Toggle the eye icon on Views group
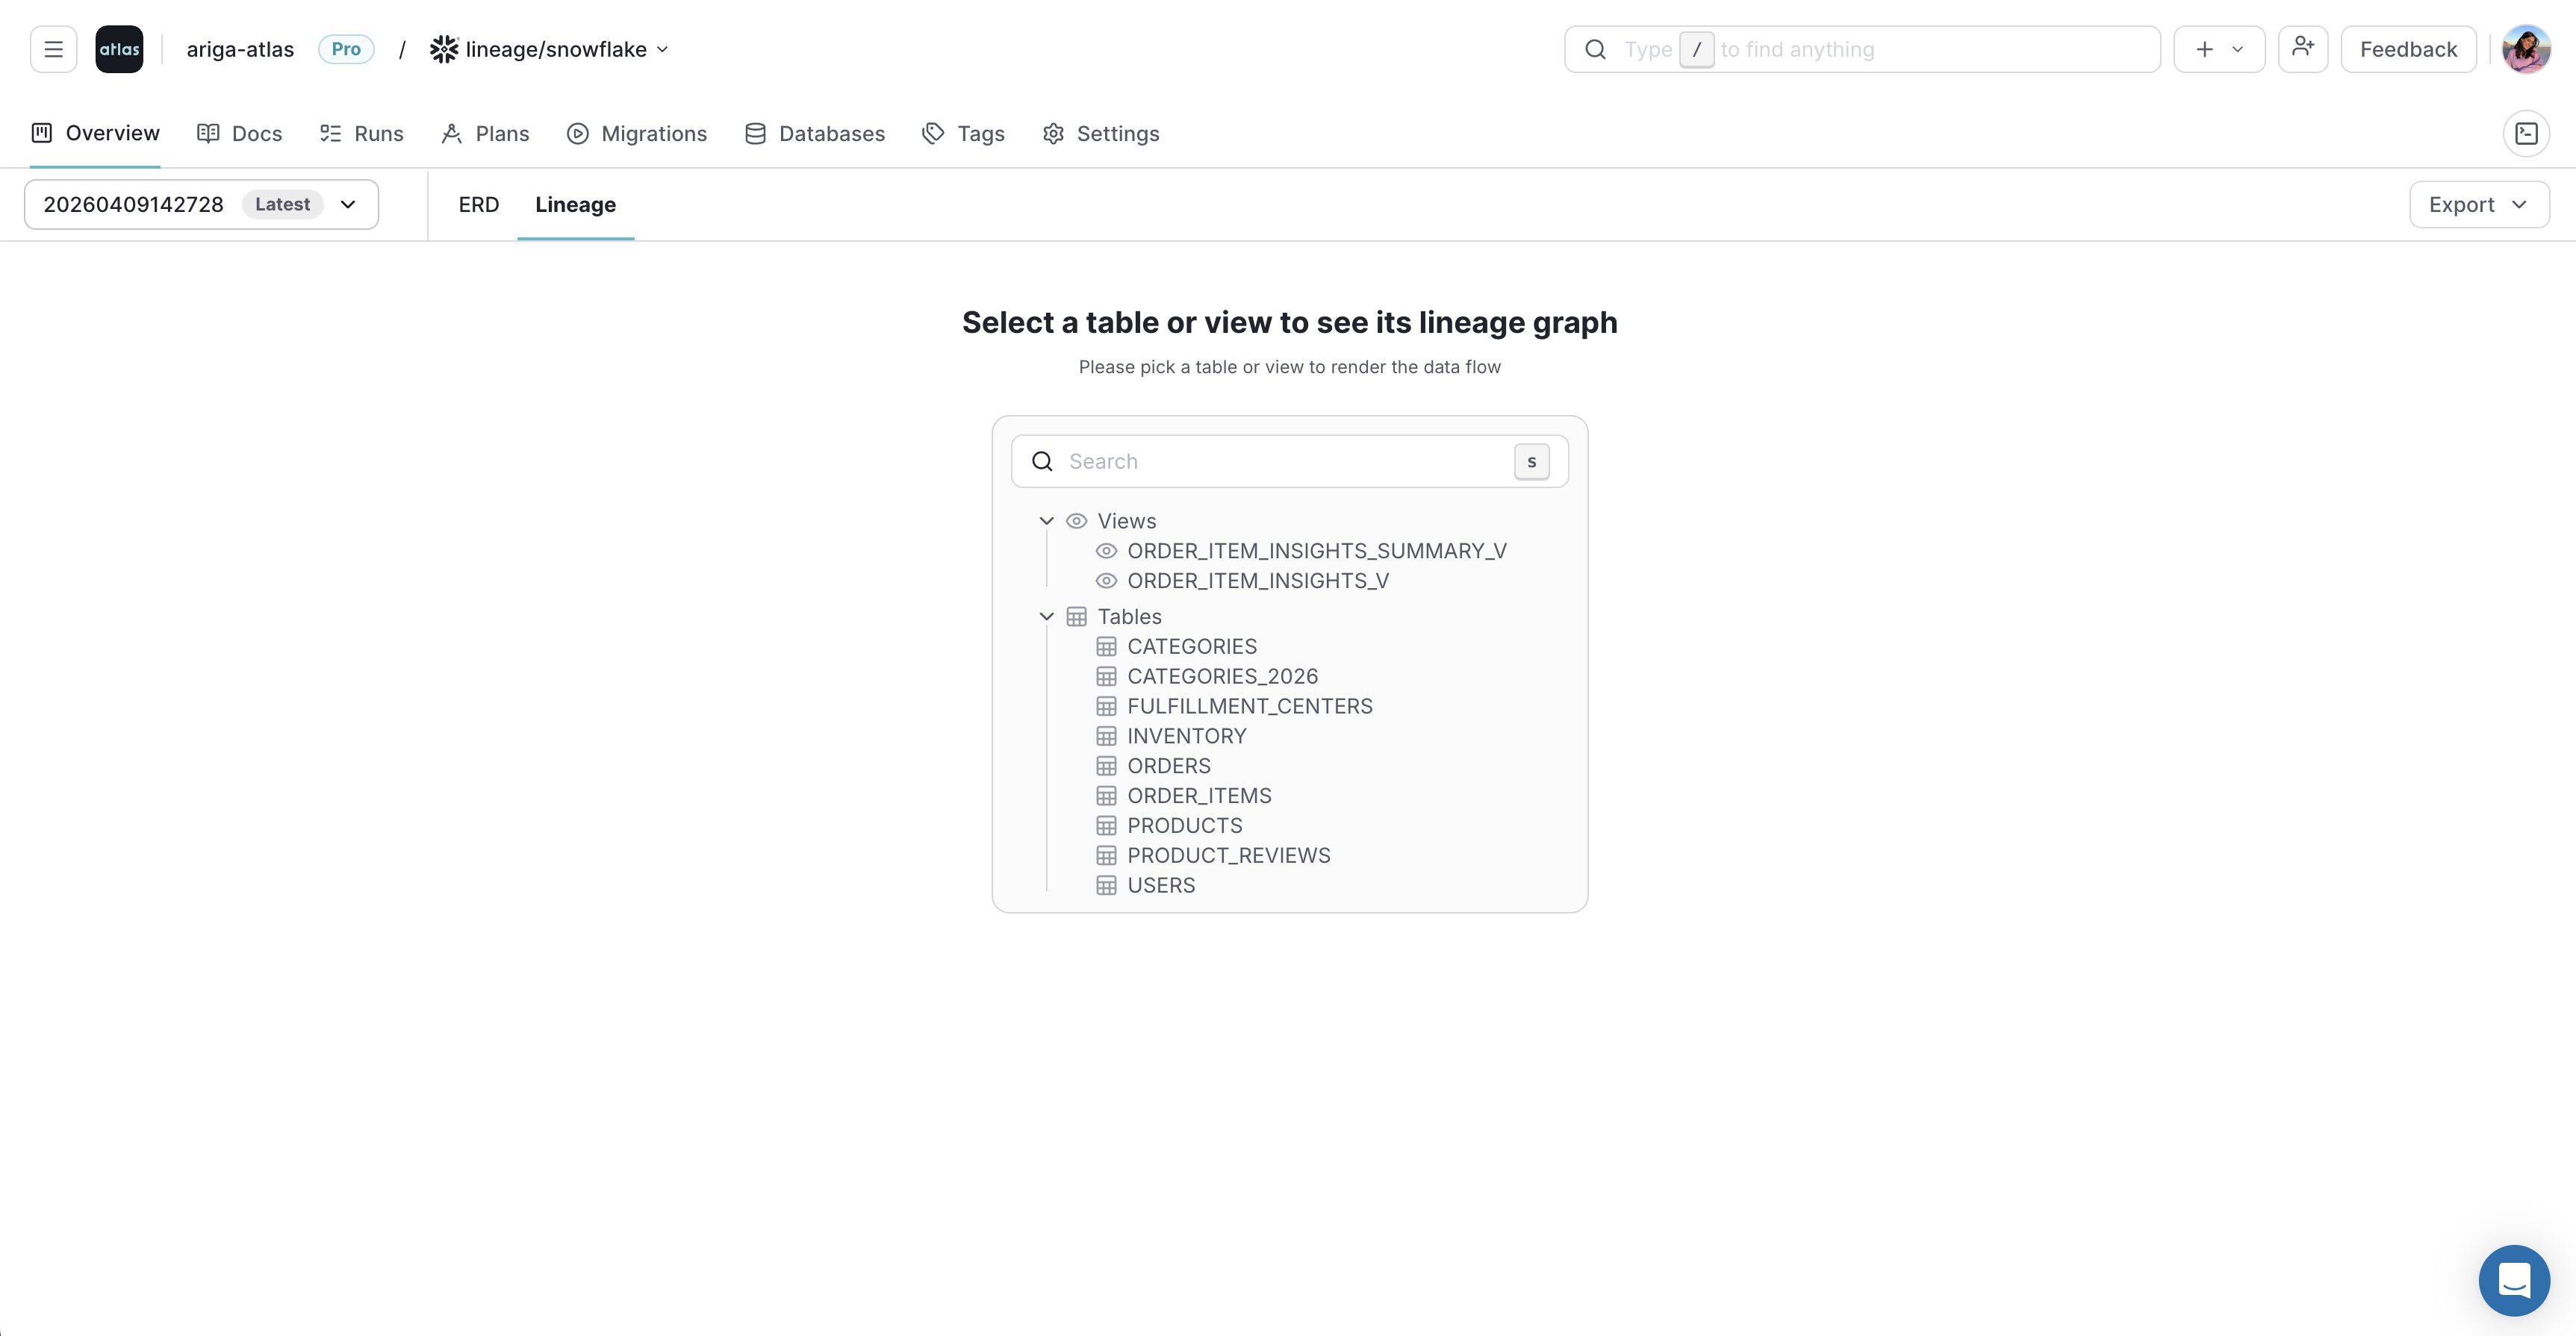Image resolution: width=2576 pixels, height=1336 pixels. pos(1077,521)
